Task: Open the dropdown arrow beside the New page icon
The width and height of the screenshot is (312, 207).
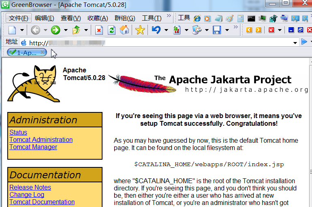Action: click(22, 30)
